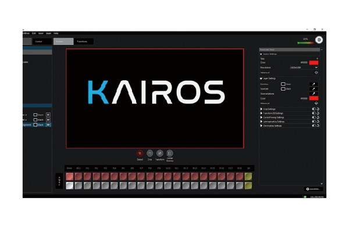The image size is (349, 226).
Task: Open the Help menu
Action: pyautogui.click(x=56, y=33)
